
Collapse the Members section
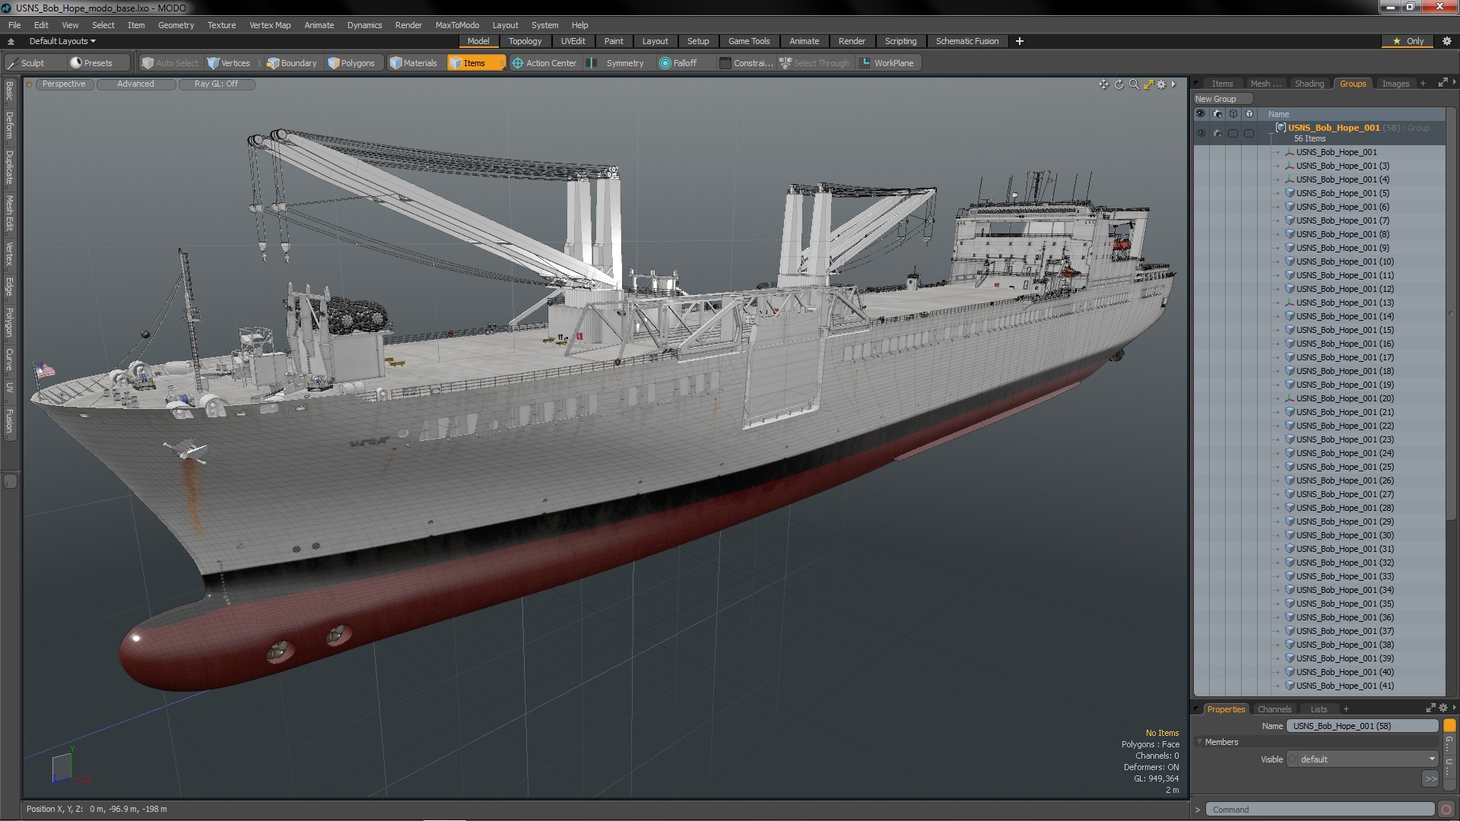1200,742
